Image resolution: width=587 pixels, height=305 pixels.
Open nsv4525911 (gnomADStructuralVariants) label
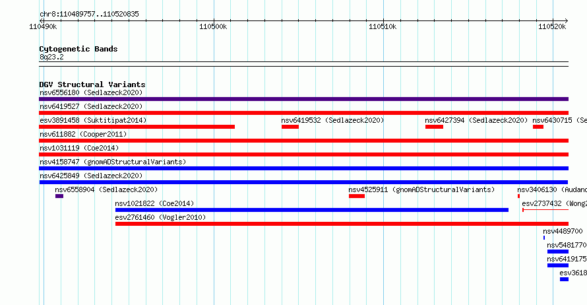click(x=421, y=189)
